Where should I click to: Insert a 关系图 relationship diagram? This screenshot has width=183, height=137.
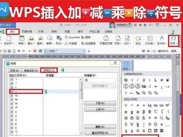click(x=71, y=43)
